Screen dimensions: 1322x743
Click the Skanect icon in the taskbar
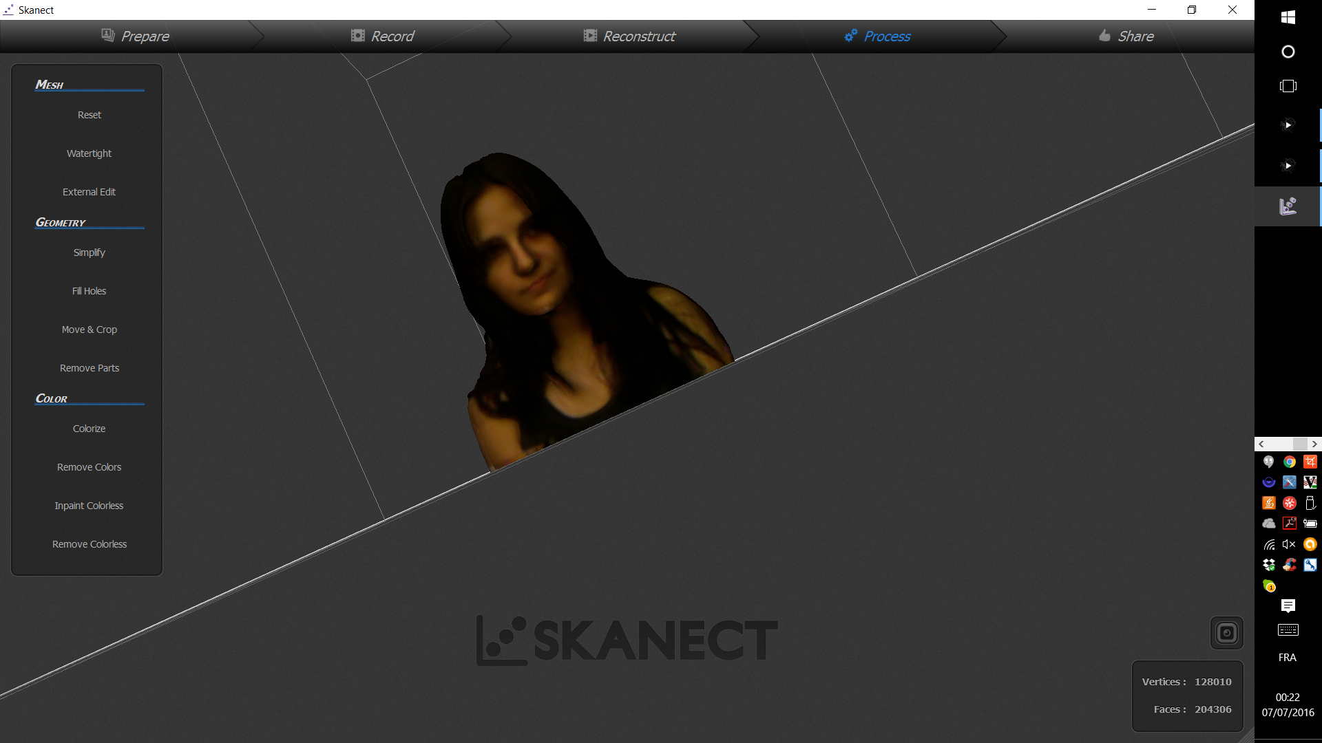[1288, 206]
